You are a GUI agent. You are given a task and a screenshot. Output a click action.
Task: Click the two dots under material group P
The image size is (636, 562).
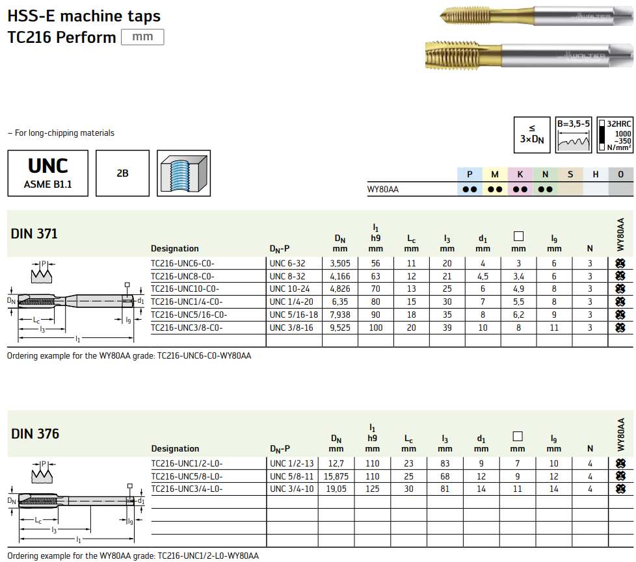point(470,189)
